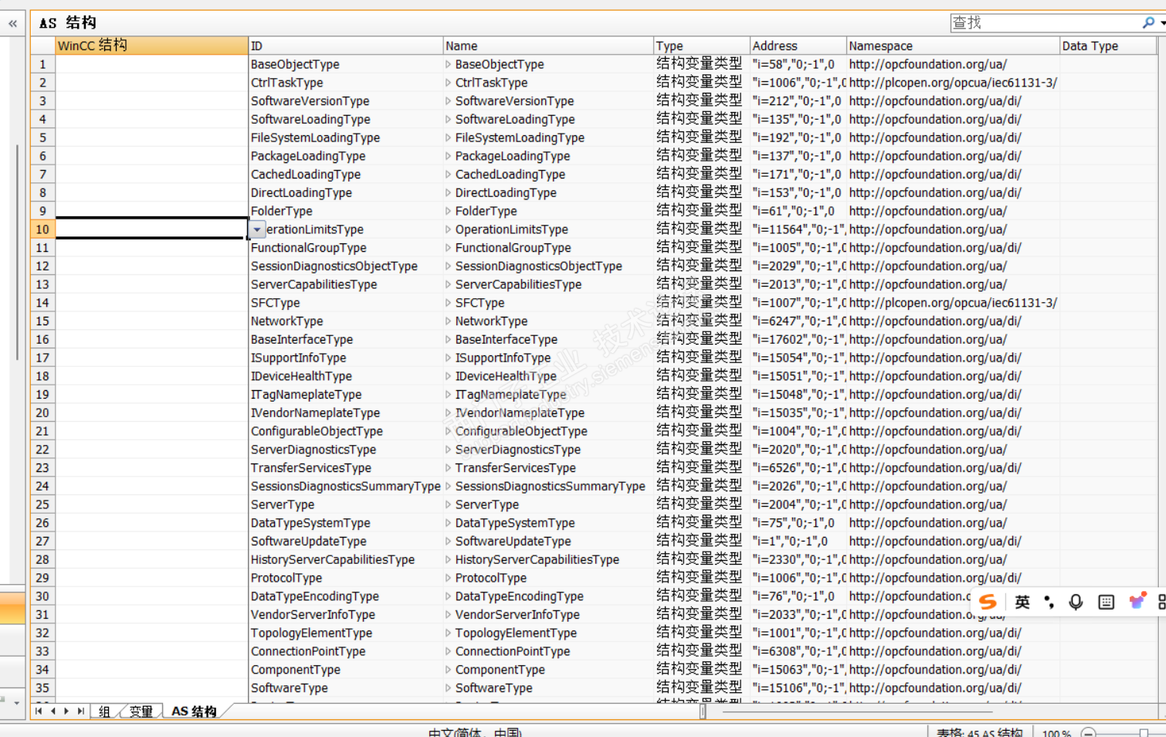Open the IME soft keyboard icon
Viewport: 1166px width, 737px height.
pos(1106,602)
